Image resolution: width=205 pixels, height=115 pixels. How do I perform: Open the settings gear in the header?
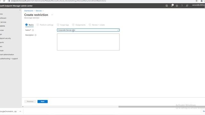click(x=177, y=6)
